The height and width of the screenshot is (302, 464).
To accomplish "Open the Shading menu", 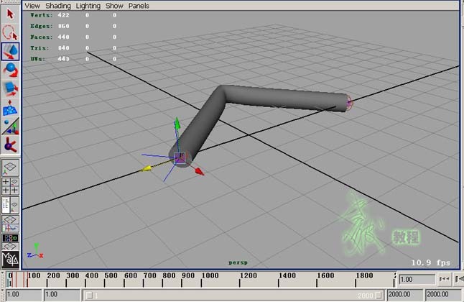I will [x=58, y=6].
